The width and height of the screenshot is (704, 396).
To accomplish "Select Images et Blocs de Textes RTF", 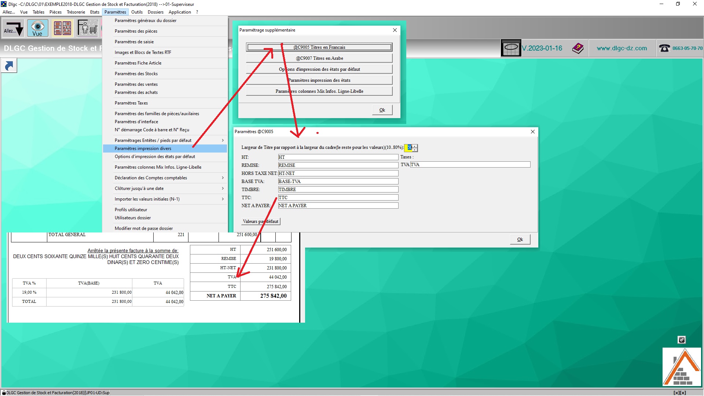I will point(165,52).
